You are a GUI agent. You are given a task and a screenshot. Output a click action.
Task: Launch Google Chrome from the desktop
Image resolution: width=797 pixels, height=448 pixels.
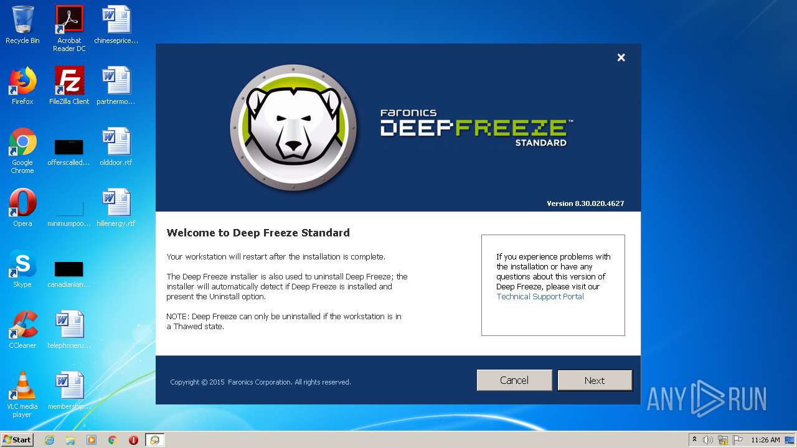(22, 151)
